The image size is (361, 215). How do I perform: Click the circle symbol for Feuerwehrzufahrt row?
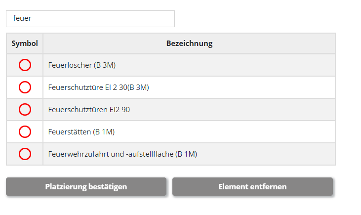click(x=25, y=154)
